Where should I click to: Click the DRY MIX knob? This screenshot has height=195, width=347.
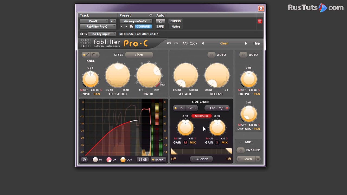click(249, 114)
